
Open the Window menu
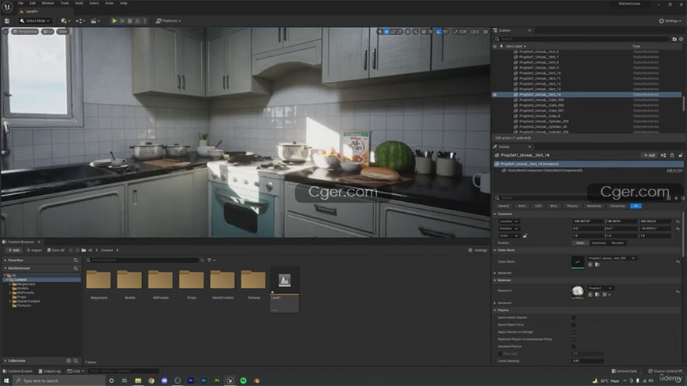(x=48, y=3)
